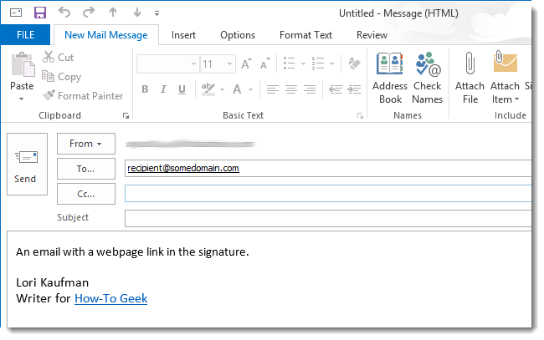
Task: Center align text
Action: pyautogui.click(x=291, y=89)
